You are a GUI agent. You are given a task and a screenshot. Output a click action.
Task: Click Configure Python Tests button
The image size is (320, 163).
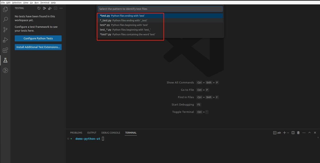click(x=38, y=38)
